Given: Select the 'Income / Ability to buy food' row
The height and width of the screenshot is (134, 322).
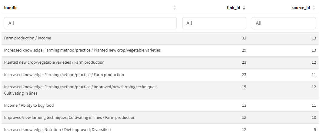Looking at the screenshot, I should [29, 106].
